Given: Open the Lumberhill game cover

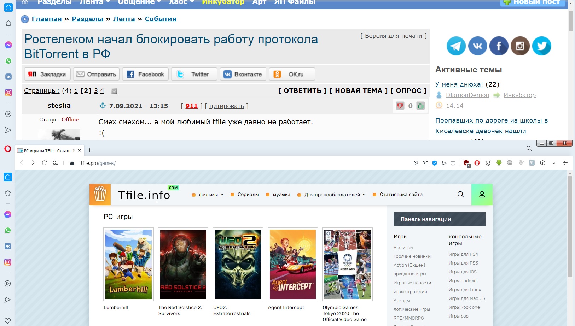Looking at the screenshot, I should (x=129, y=265).
